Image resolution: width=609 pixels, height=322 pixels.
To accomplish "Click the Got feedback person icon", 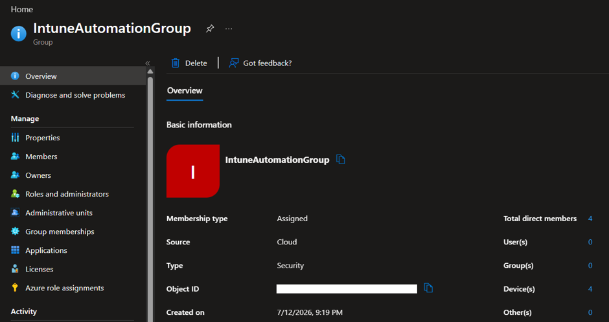I will 233,63.
